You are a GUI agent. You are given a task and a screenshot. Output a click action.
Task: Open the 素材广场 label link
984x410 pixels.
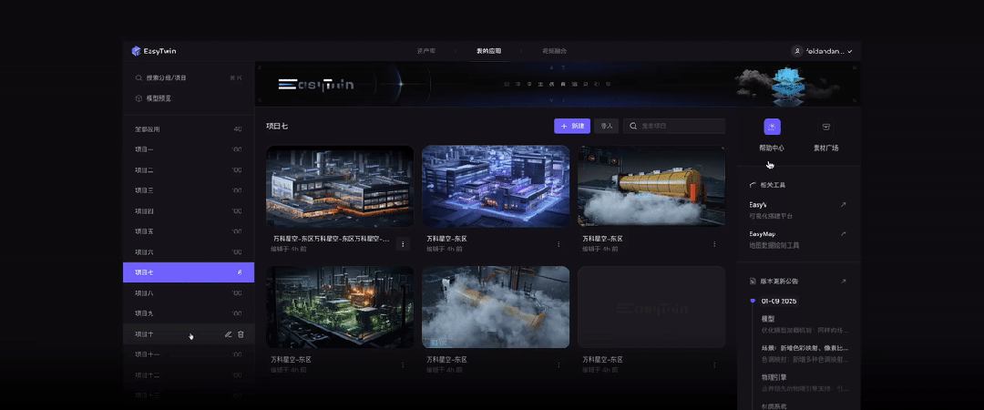(x=825, y=149)
